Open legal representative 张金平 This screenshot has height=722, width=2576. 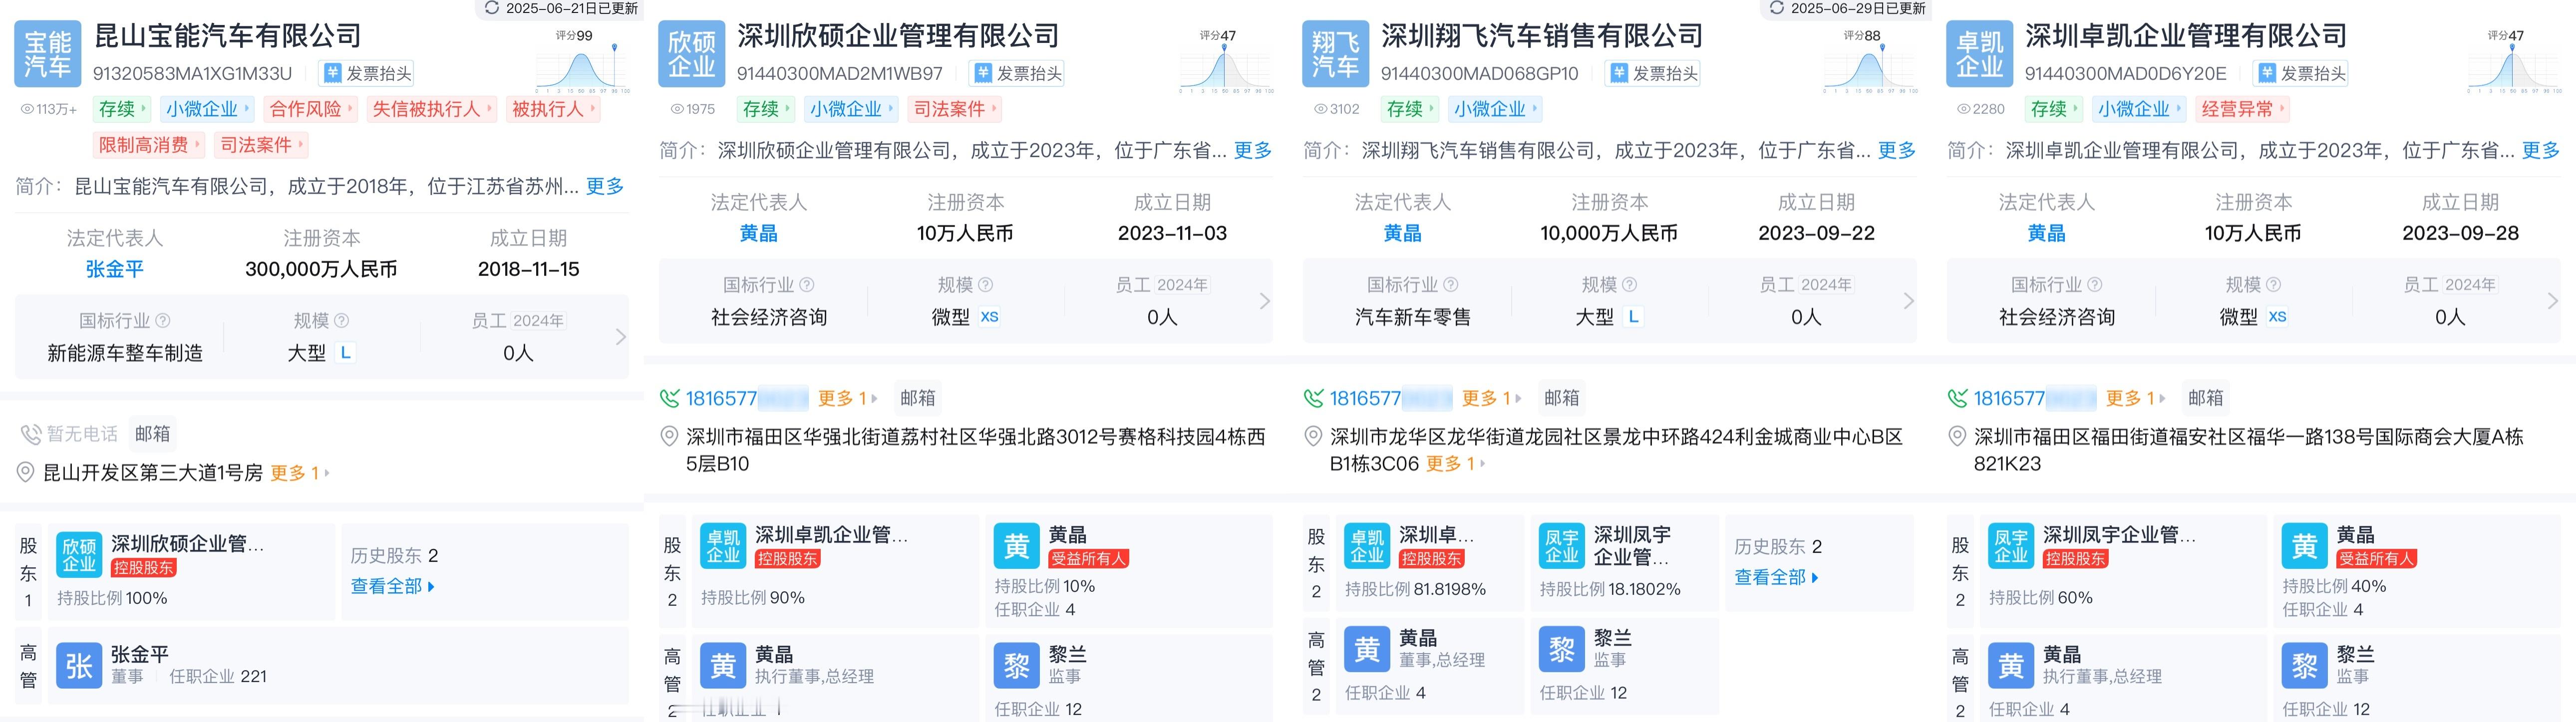[115, 269]
